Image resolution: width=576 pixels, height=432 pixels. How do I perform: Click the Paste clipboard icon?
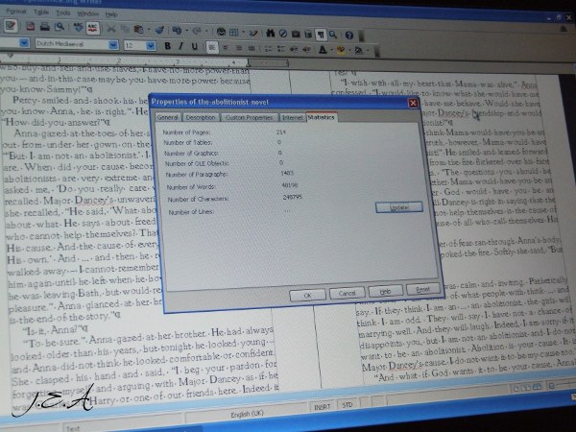138,30
